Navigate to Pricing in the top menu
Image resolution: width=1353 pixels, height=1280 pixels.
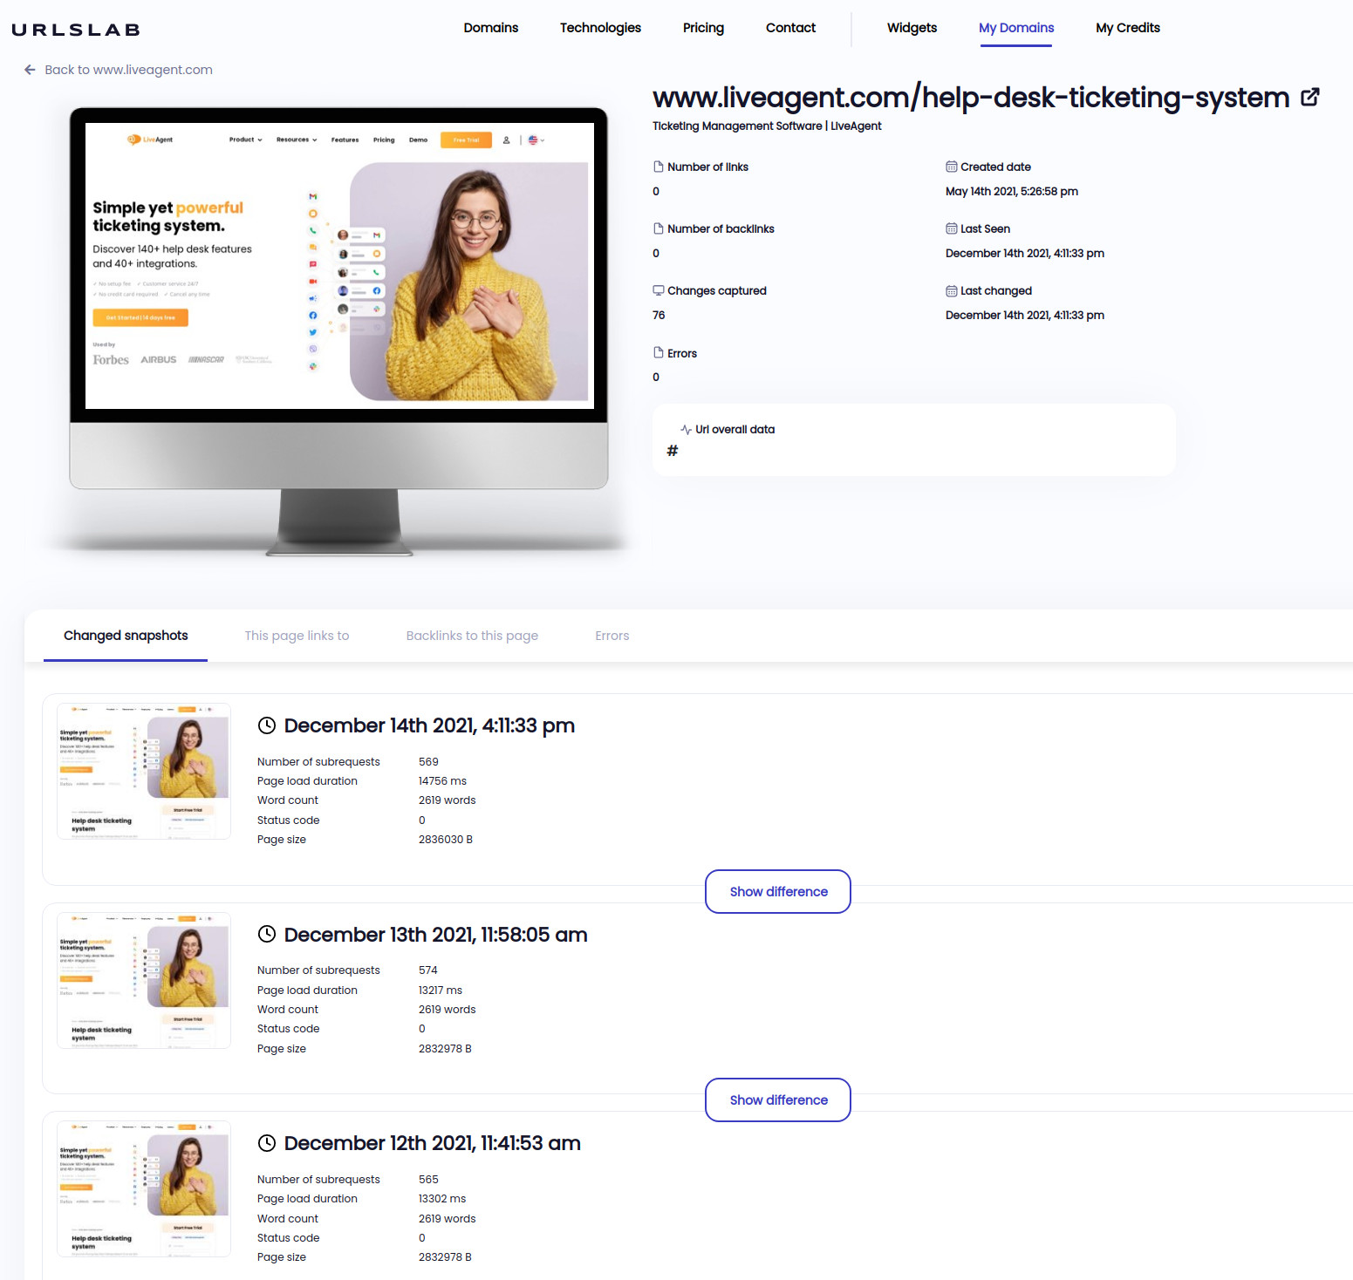coord(703,28)
